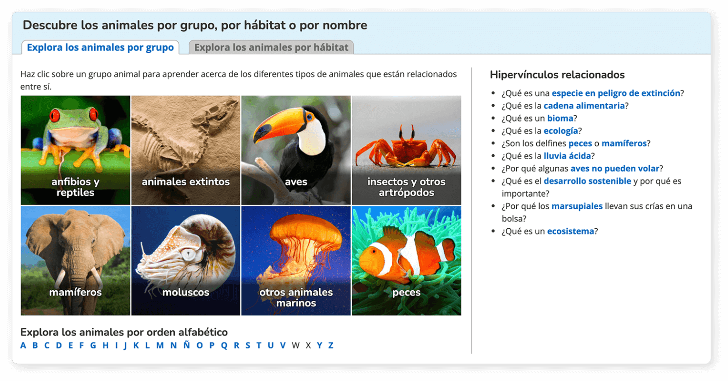The image size is (728, 381).
Task: Browse animals starting with letter H
Action: coord(105,345)
